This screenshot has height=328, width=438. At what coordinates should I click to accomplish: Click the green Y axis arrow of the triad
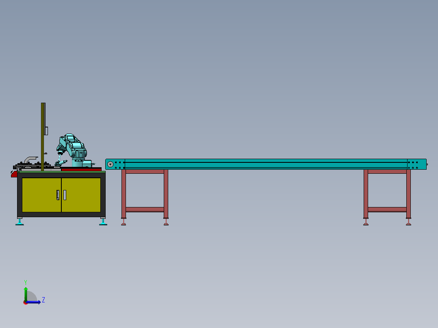[26, 293]
